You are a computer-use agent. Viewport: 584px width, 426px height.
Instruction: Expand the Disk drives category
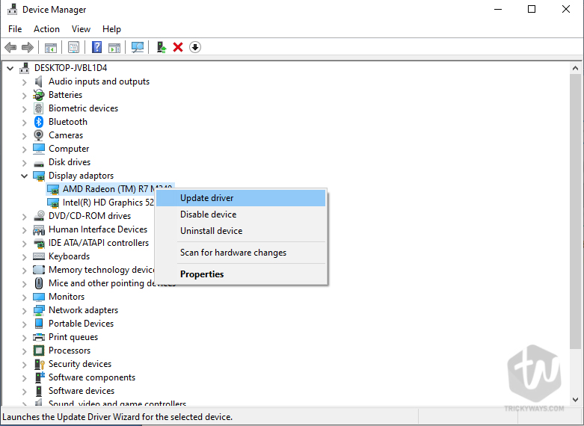click(24, 163)
